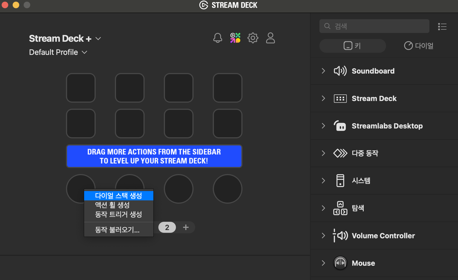
Task: Click the 검색 search field
Action: coord(374,26)
